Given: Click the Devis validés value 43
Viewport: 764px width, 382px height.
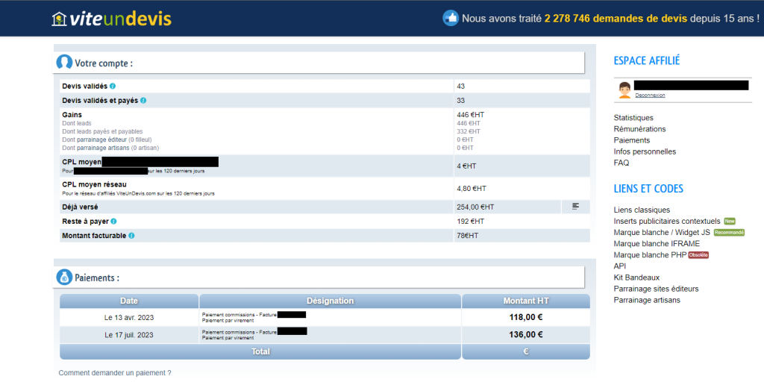Looking at the screenshot, I should pos(461,87).
